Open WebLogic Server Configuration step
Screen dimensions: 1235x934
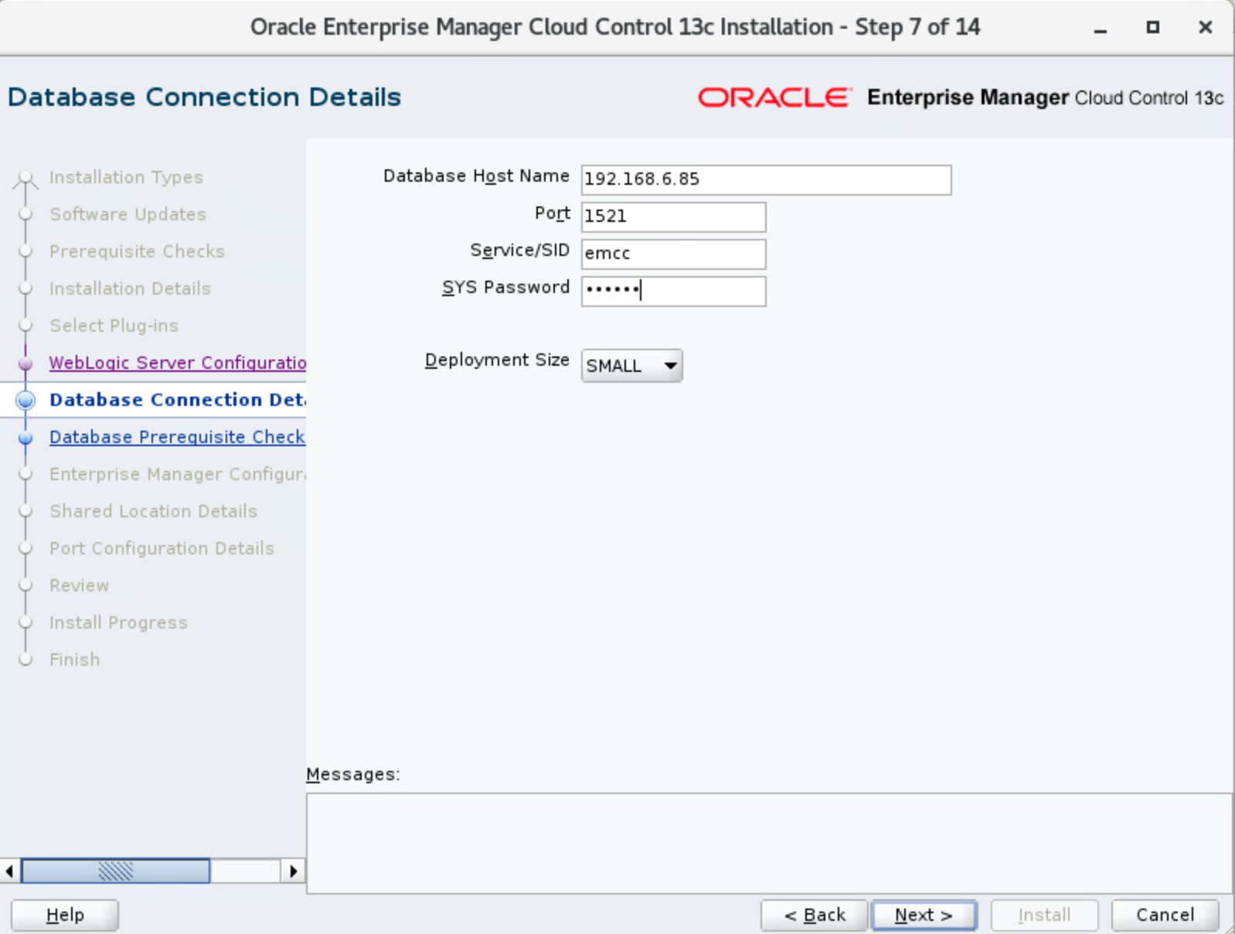(177, 363)
